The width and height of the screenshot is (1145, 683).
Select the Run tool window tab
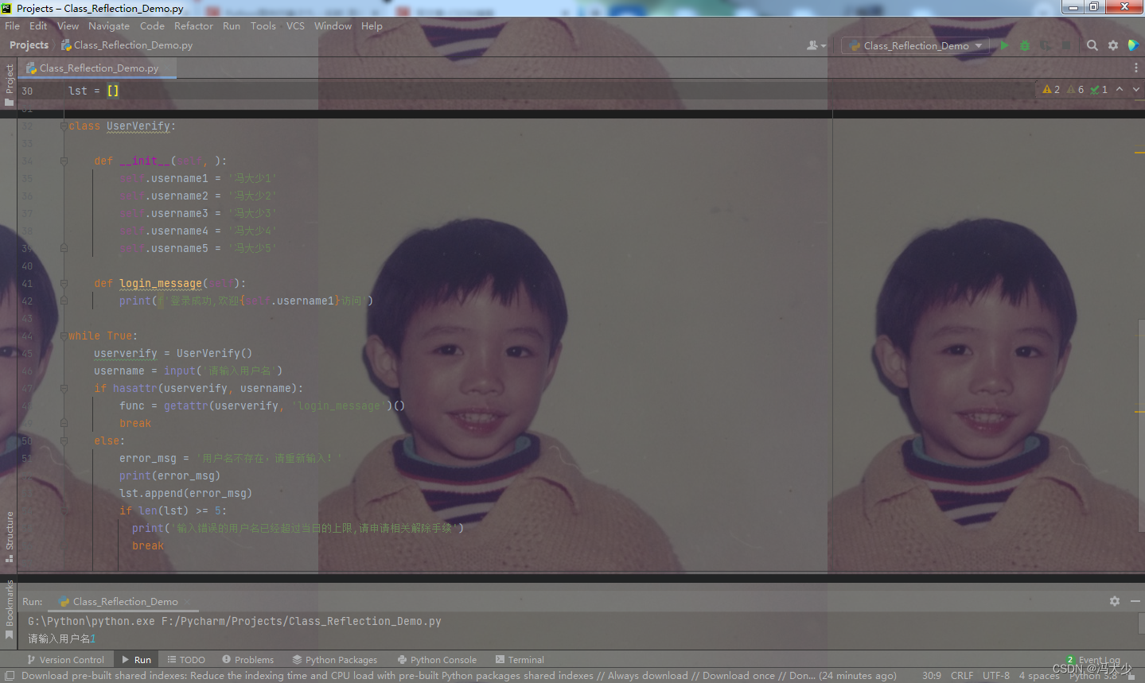click(x=136, y=659)
